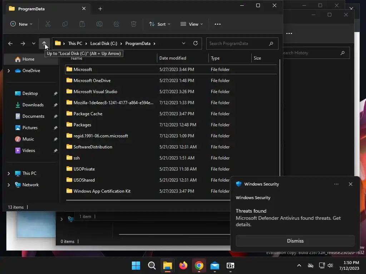Select the regid.1991-06.com.microsoft folder
This screenshot has height=274, width=366.
[x=171, y=136]
